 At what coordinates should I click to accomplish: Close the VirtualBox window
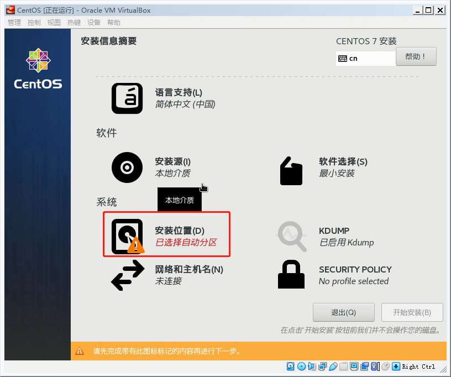coord(440,11)
